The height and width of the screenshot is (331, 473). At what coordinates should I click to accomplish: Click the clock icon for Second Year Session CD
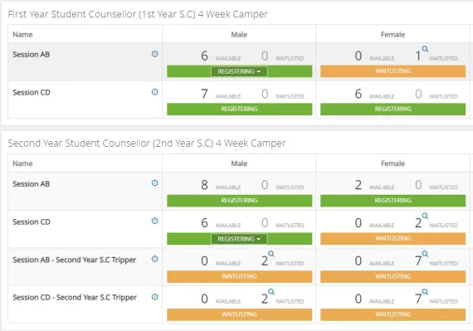click(x=154, y=221)
